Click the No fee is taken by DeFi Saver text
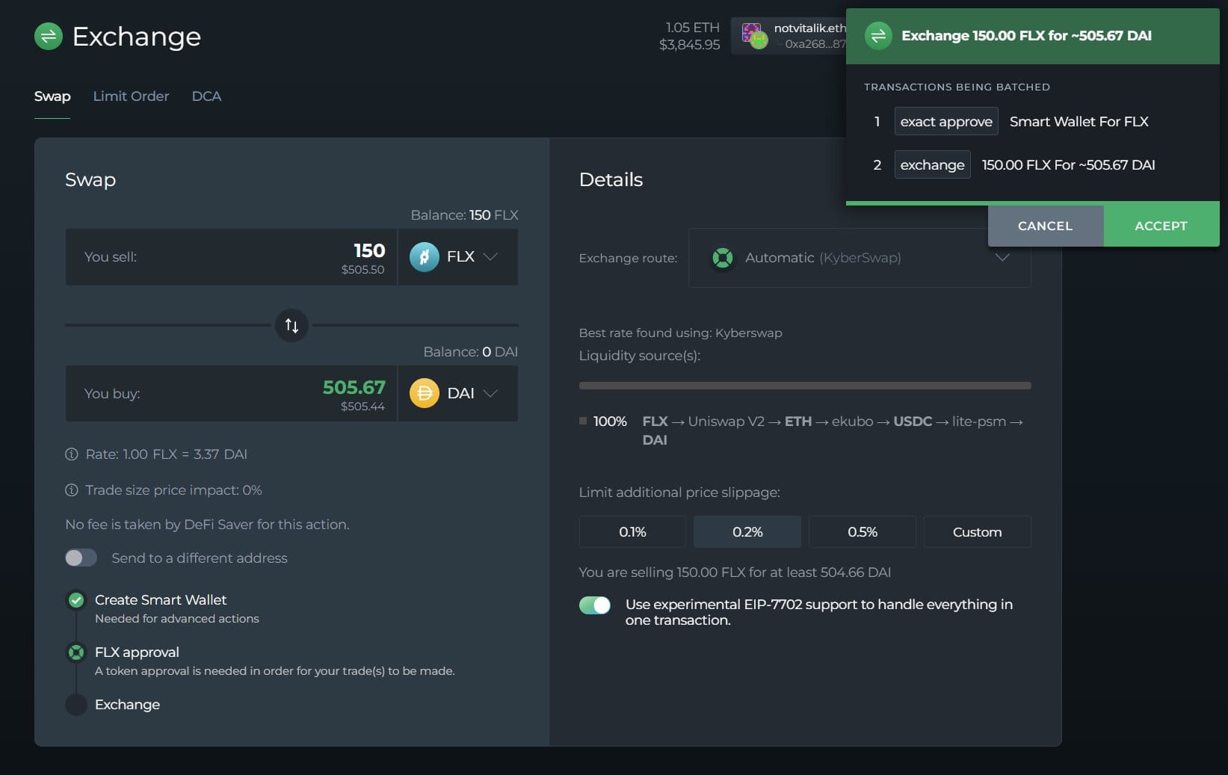This screenshot has width=1228, height=775. click(x=207, y=525)
